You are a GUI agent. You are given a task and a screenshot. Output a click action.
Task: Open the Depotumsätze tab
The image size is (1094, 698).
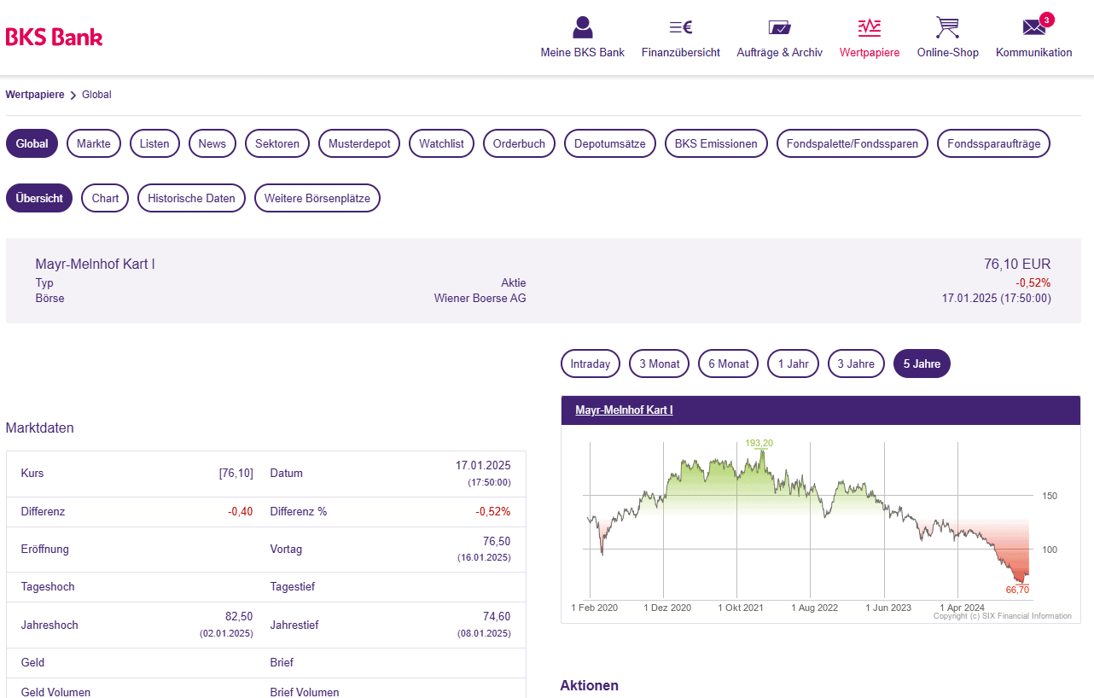[610, 143]
